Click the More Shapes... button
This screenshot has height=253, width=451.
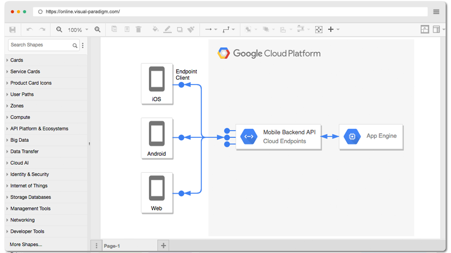tap(26, 244)
